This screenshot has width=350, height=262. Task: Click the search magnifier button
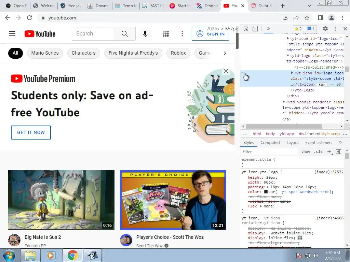[124, 34]
